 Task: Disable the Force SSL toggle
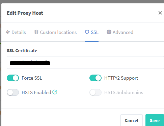[x=13, y=78]
